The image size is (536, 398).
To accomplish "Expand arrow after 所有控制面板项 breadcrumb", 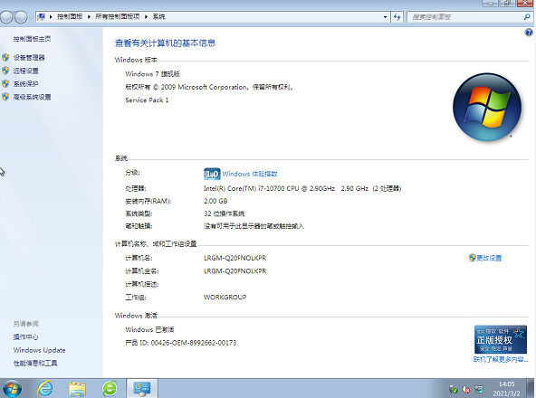I will point(146,17).
